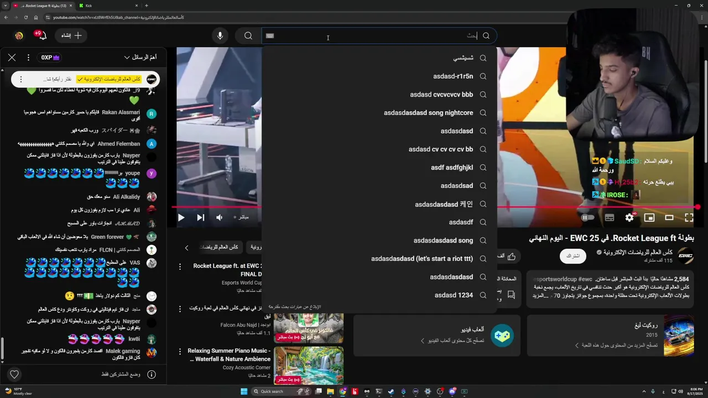
Task: Open the account avatar menu
Action: click(x=19, y=35)
